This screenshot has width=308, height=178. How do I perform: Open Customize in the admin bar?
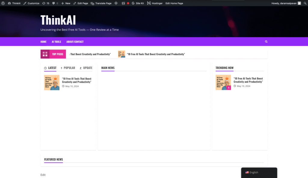pos(31,3)
